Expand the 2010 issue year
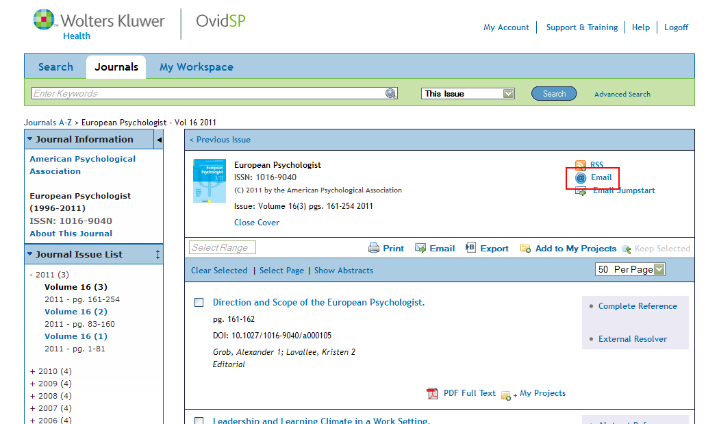Image resolution: width=719 pixels, height=424 pixels. click(x=32, y=371)
